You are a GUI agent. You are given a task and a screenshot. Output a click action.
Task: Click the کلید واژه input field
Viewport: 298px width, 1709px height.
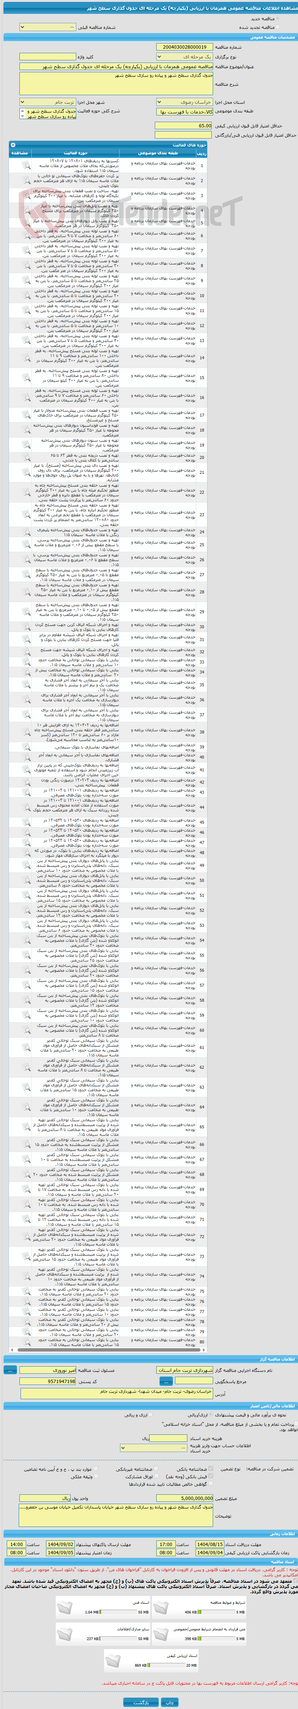point(48,57)
